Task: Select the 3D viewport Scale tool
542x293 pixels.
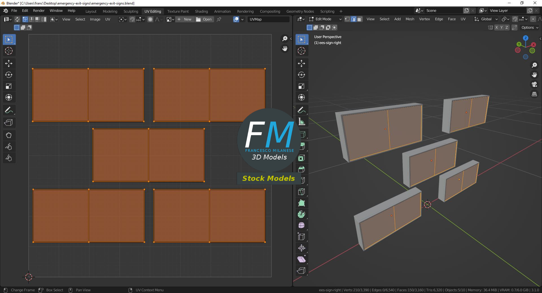Action: tap(301, 86)
